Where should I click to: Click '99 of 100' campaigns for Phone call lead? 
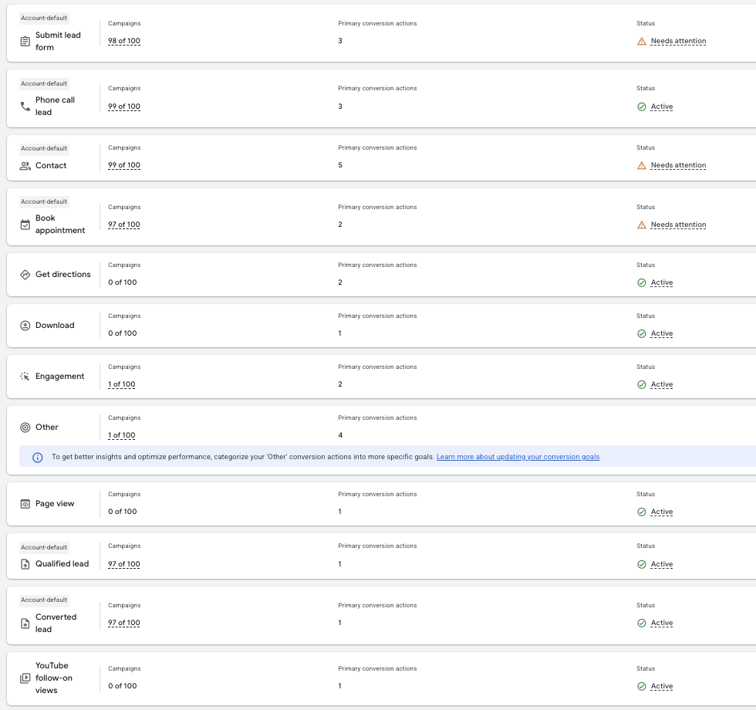point(124,106)
